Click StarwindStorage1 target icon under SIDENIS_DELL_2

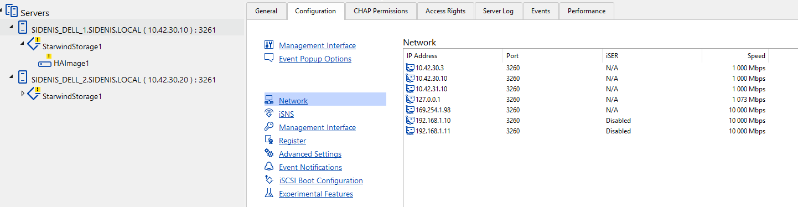34,94
